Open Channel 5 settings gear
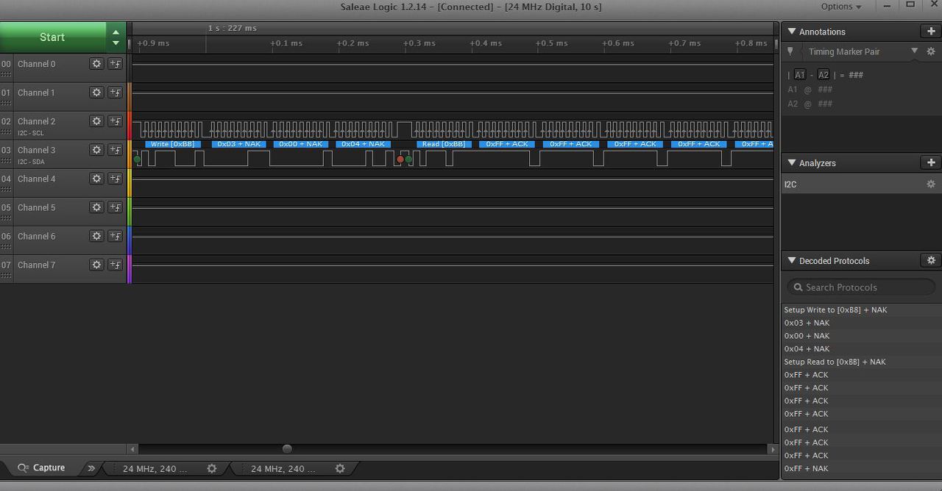 coord(96,207)
